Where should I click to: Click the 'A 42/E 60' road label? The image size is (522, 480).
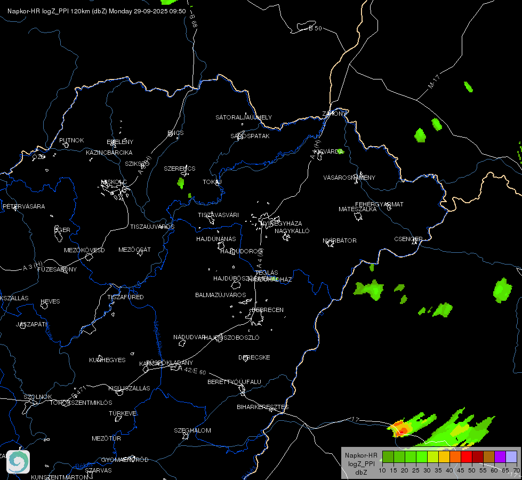tap(192, 370)
